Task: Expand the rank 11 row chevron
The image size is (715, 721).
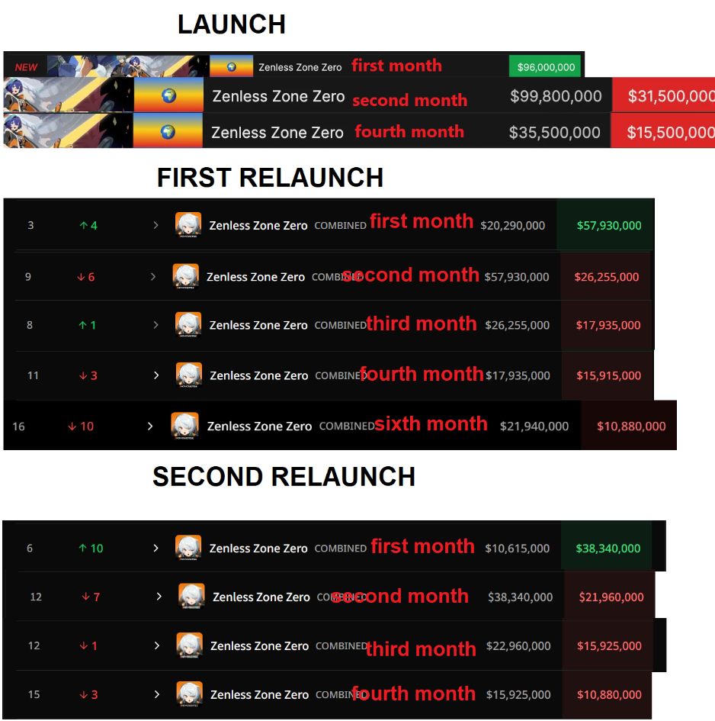Action: point(156,375)
